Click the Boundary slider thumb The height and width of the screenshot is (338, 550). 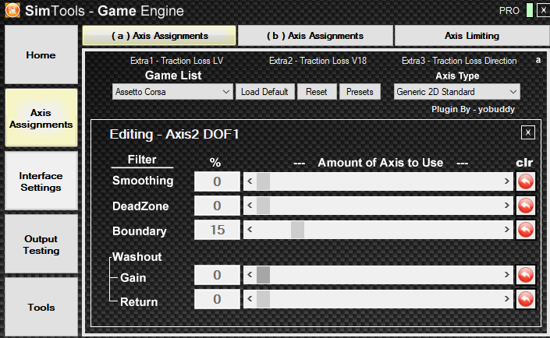coord(297,230)
